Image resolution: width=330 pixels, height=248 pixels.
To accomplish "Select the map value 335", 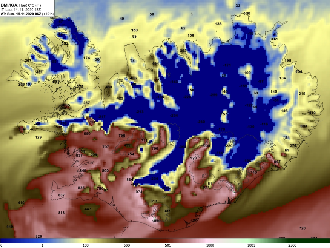I will tap(167, 211).
